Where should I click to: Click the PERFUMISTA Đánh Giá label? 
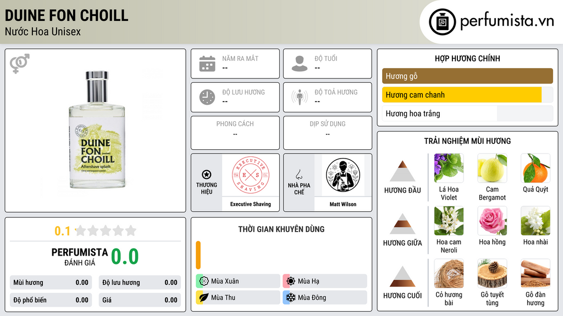point(79,257)
